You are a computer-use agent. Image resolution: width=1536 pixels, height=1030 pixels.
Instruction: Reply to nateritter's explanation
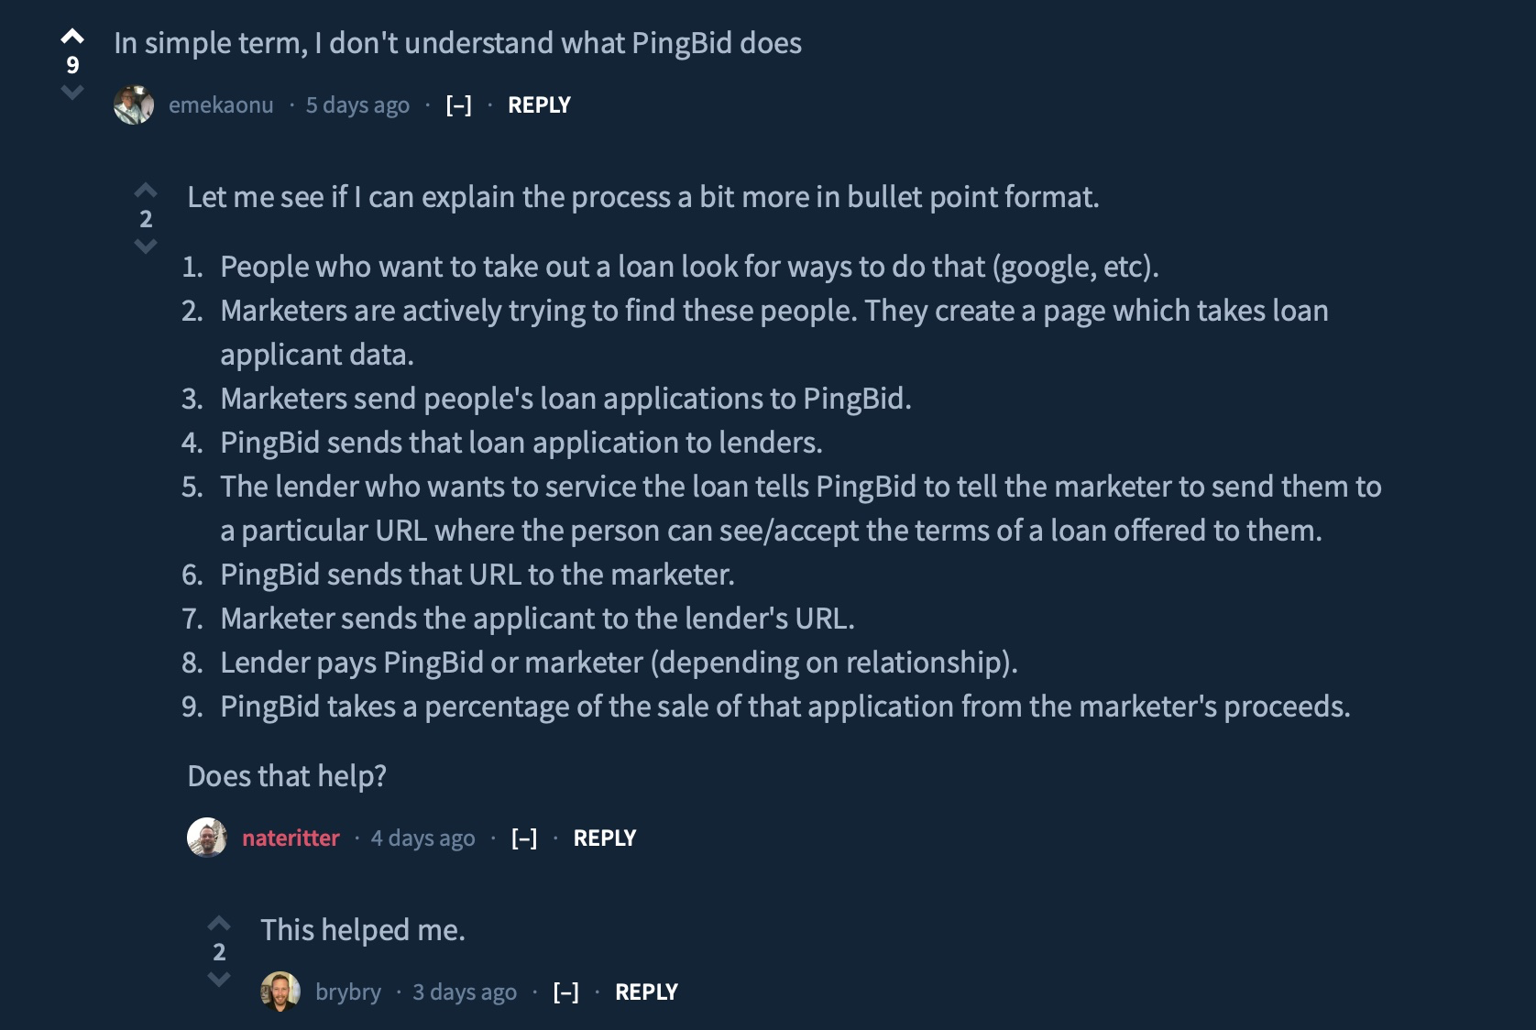604,838
